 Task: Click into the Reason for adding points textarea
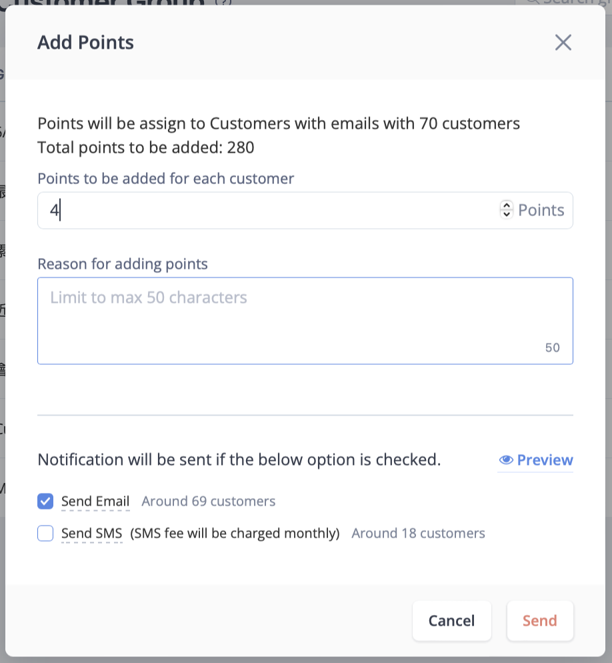pos(305,321)
